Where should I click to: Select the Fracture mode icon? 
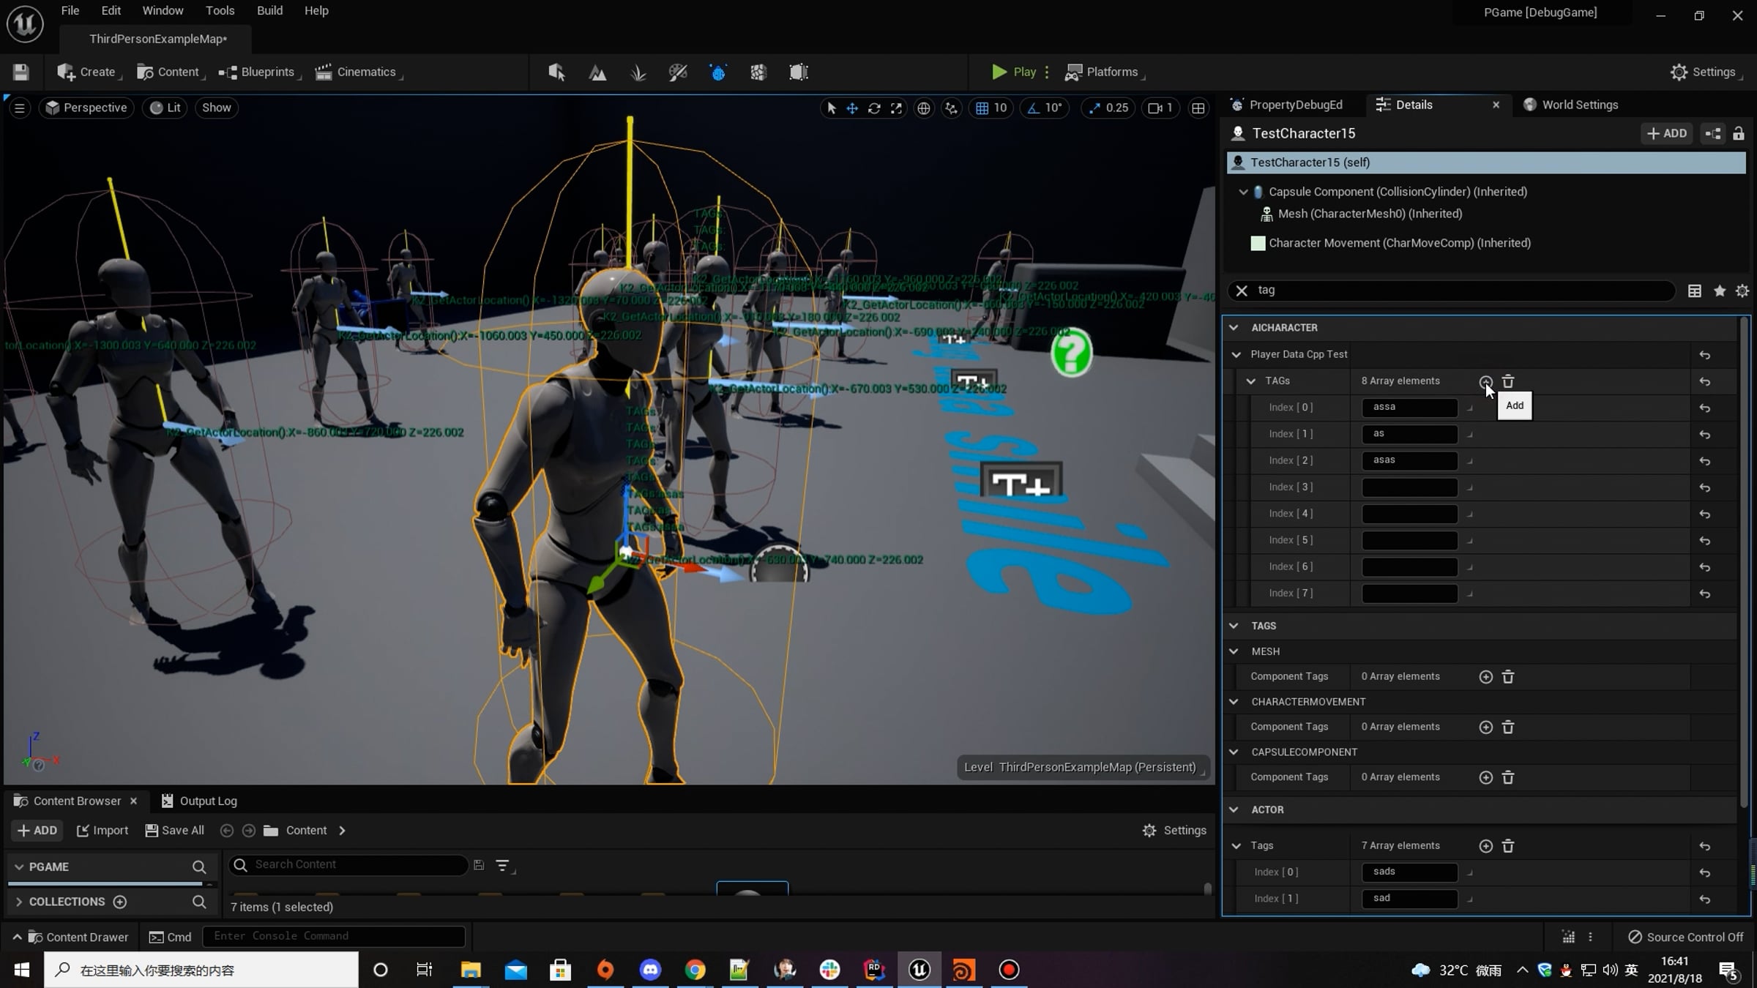(x=758, y=72)
